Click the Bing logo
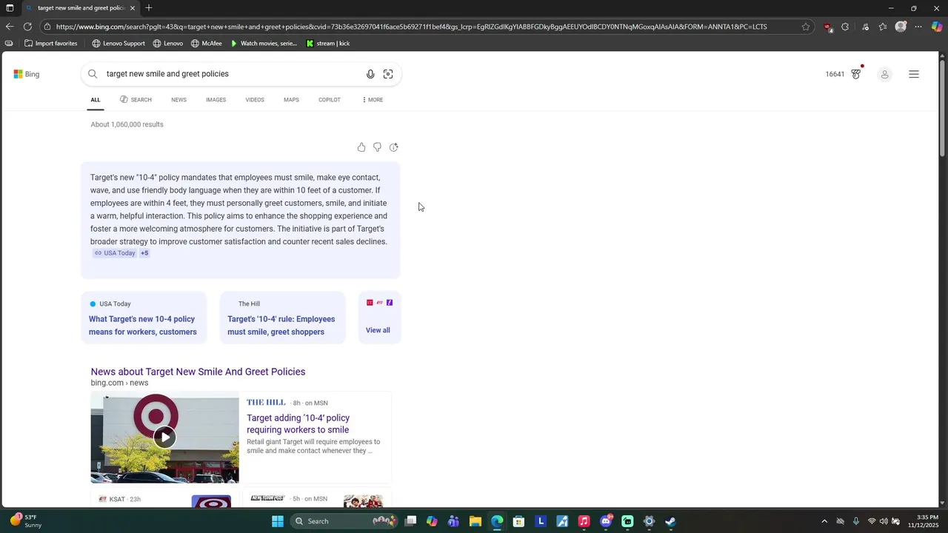948x533 pixels. [x=27, y=74]
